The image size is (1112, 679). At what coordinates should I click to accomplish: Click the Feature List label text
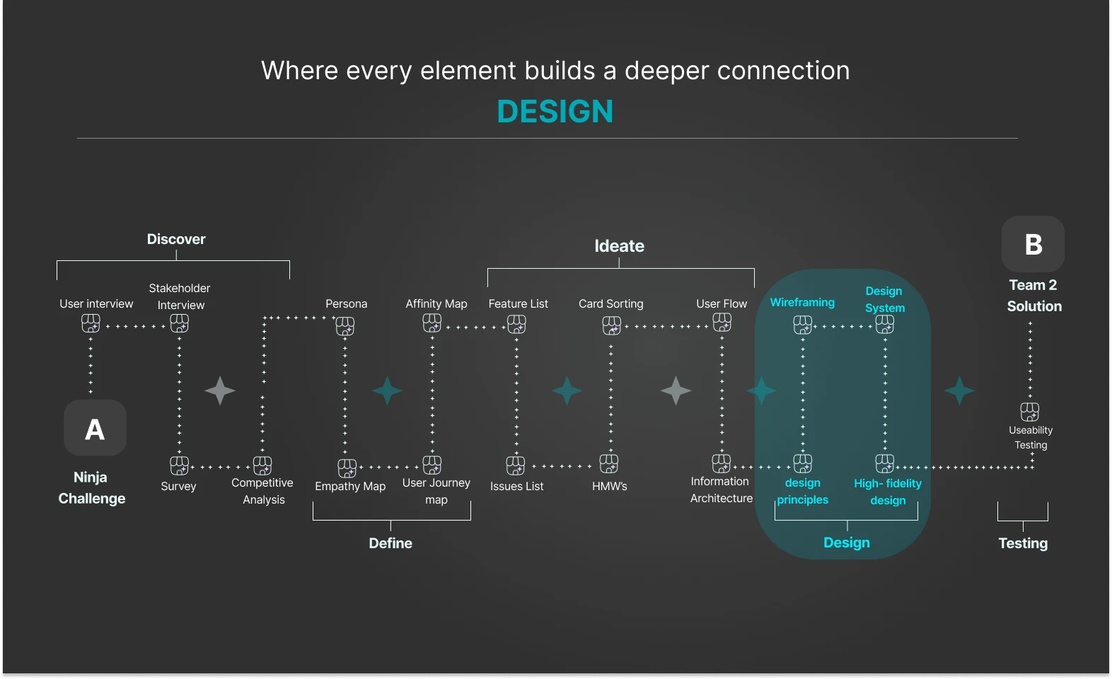coord(519,303)
